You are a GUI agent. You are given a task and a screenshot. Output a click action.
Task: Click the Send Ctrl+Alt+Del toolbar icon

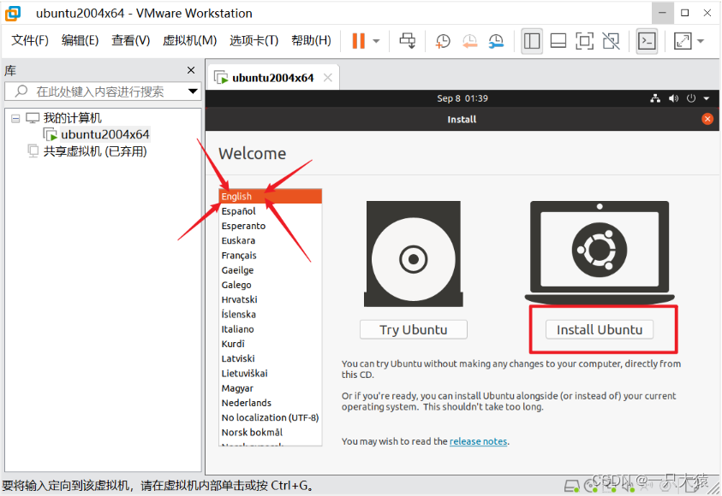tap(408, 41)
